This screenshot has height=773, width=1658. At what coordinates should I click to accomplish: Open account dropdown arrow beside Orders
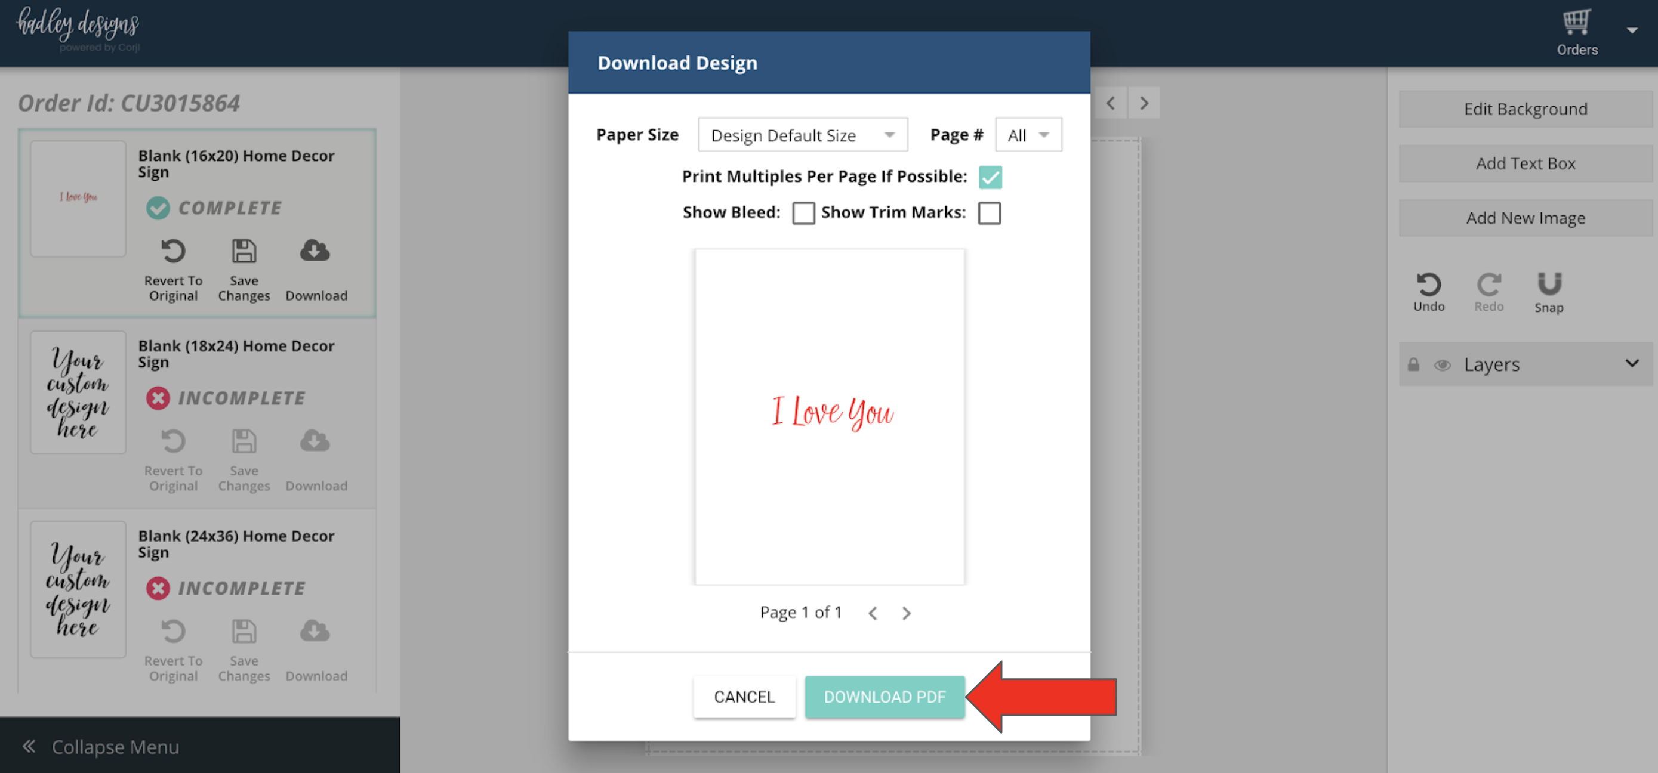[1632, 30]
